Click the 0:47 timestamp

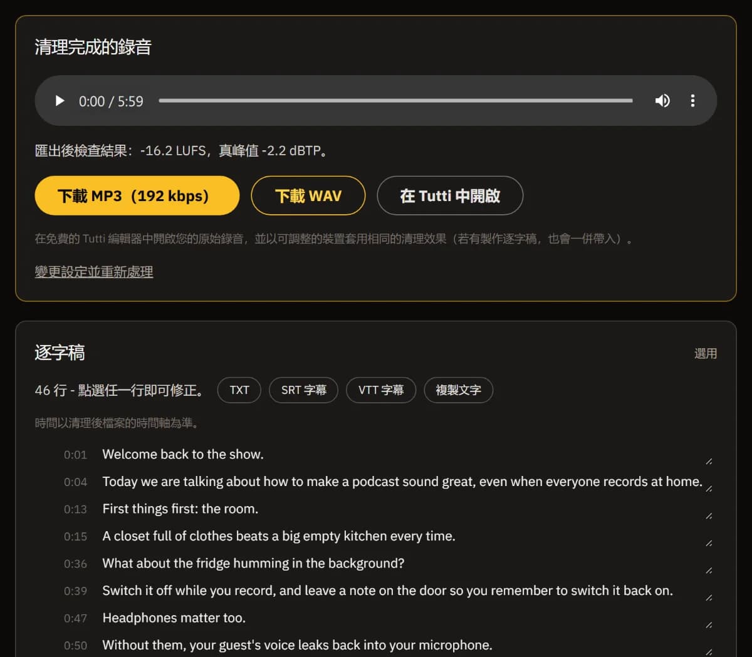(75, 618)
